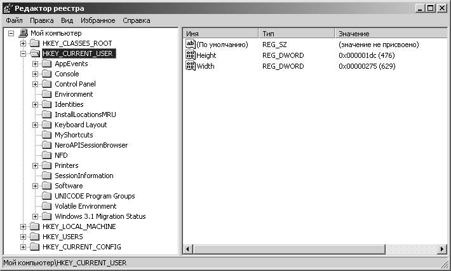This screenshot has width=451, height=271.
Task: Select the Windows 3.1 Migration Status key
Action: 100,216
